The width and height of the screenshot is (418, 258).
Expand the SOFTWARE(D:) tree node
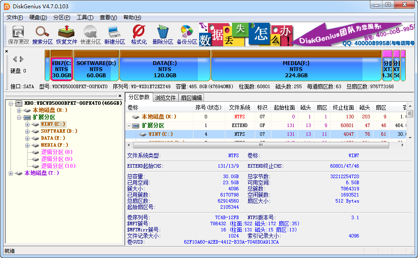pyautogui.click(x=28, y=131)
